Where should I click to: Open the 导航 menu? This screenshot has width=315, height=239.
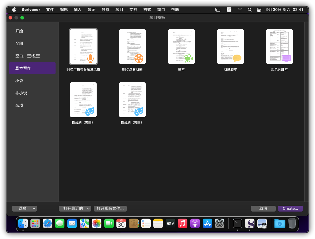(x=105, y=10)
